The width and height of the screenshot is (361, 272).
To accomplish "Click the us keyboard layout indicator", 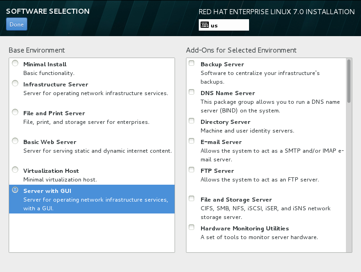I will 214,26.
